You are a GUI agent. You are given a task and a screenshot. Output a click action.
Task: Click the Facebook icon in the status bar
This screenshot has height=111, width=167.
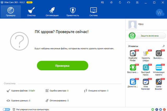coord(157,109)
